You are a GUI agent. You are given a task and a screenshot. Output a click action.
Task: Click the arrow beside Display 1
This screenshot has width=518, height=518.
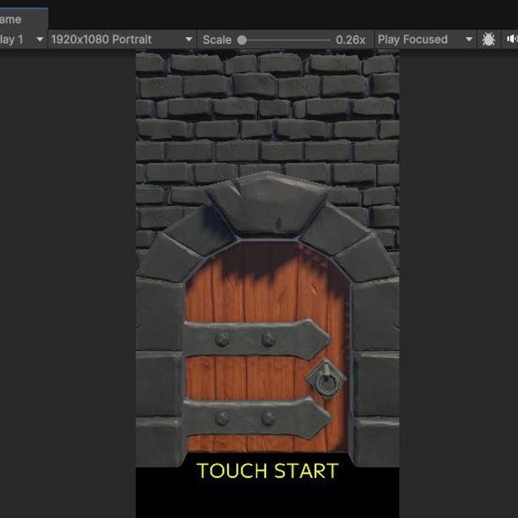[39, 39]
